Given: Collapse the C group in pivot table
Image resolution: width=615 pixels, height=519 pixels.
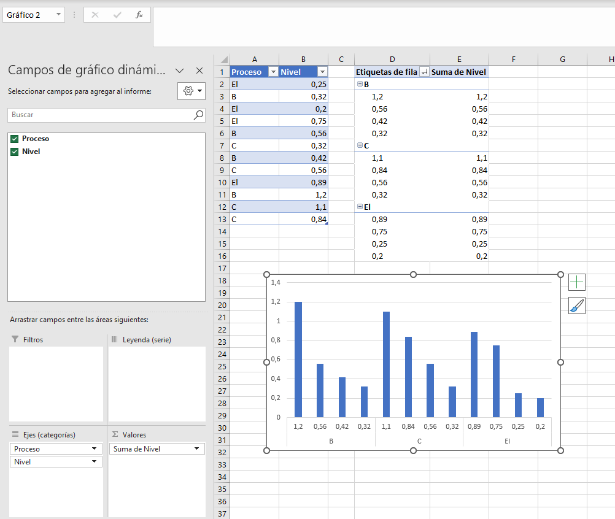Looking at the screenshot, I should 360,145.
